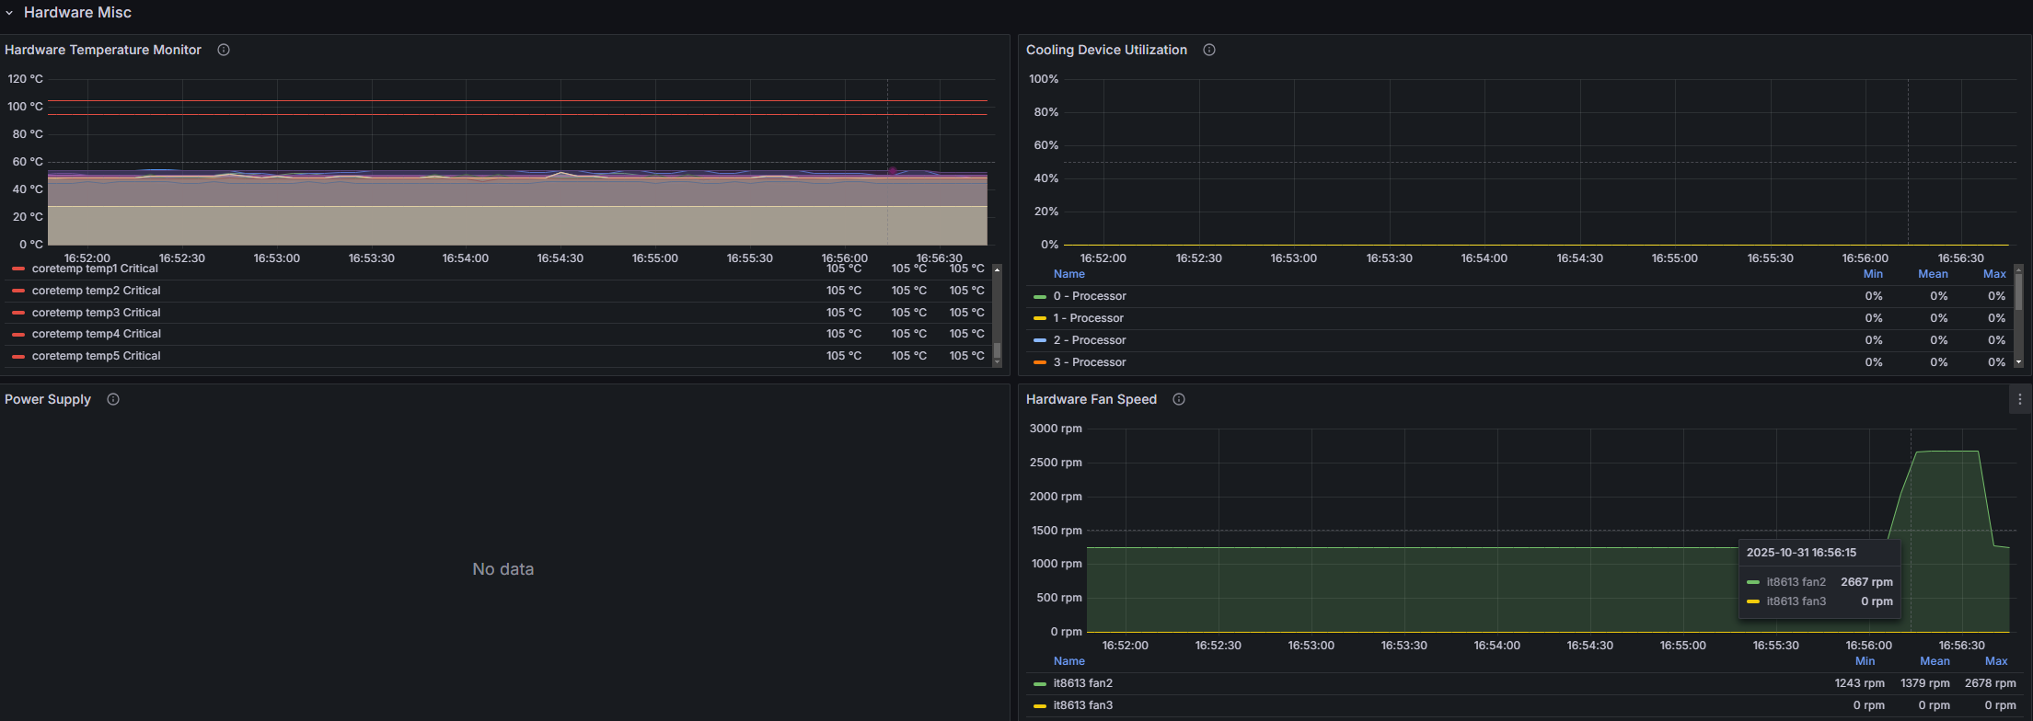This screenshot has height=721, width=2033.
Task: Click info icon beside Power Supply title
Action: [113, 399]
